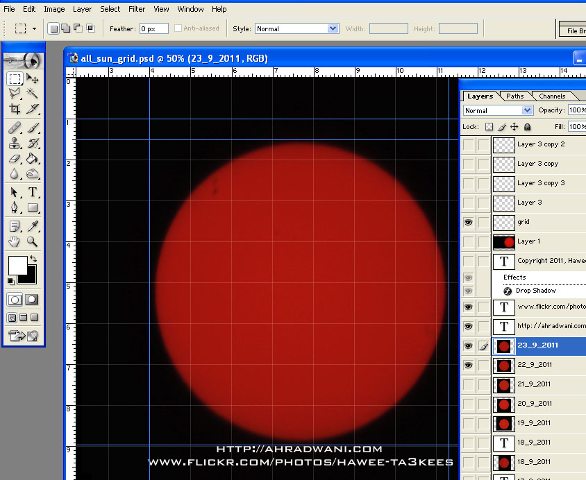
Task: Select the Eyedropper tool
Action: click(33, 226)
